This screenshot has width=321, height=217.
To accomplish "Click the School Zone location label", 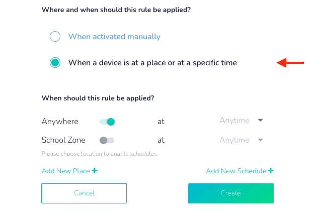I will click(x=63, y=140).
